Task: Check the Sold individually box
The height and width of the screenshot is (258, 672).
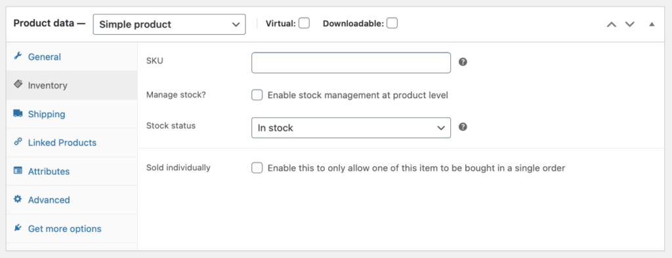Action: (x=257, y=168)
